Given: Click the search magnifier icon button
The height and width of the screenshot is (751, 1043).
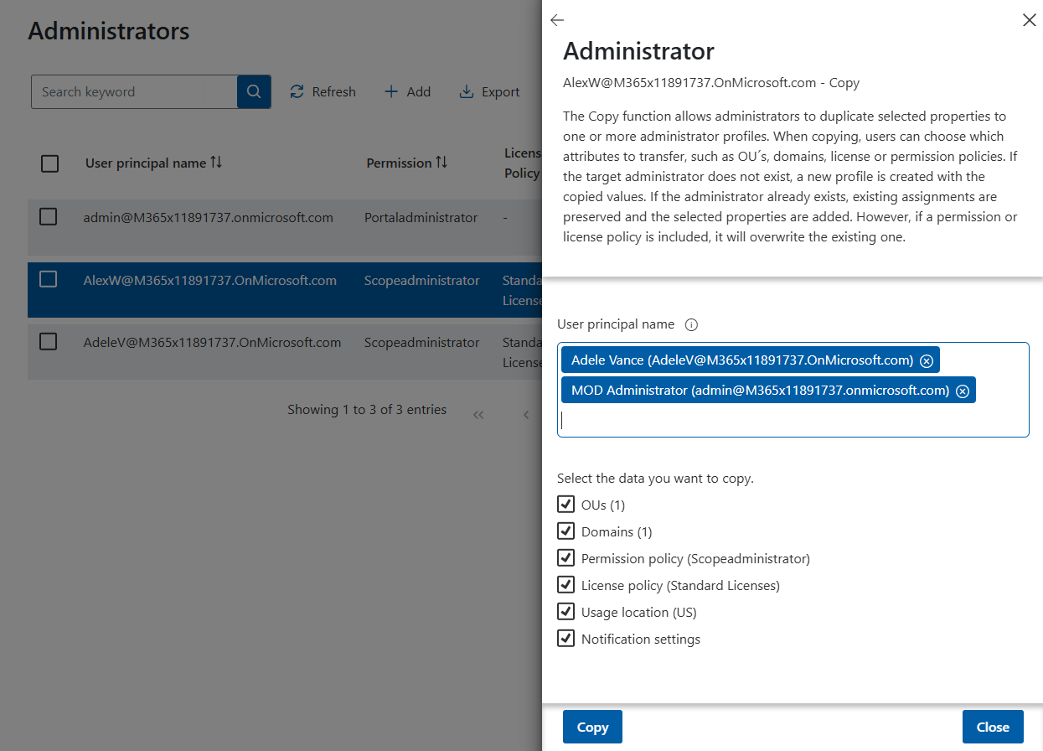Looking at the screenshot, I should click(254, 92).
